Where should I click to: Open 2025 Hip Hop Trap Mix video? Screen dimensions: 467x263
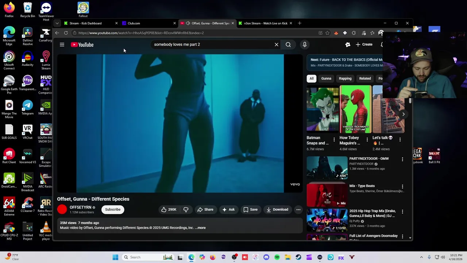327,220
